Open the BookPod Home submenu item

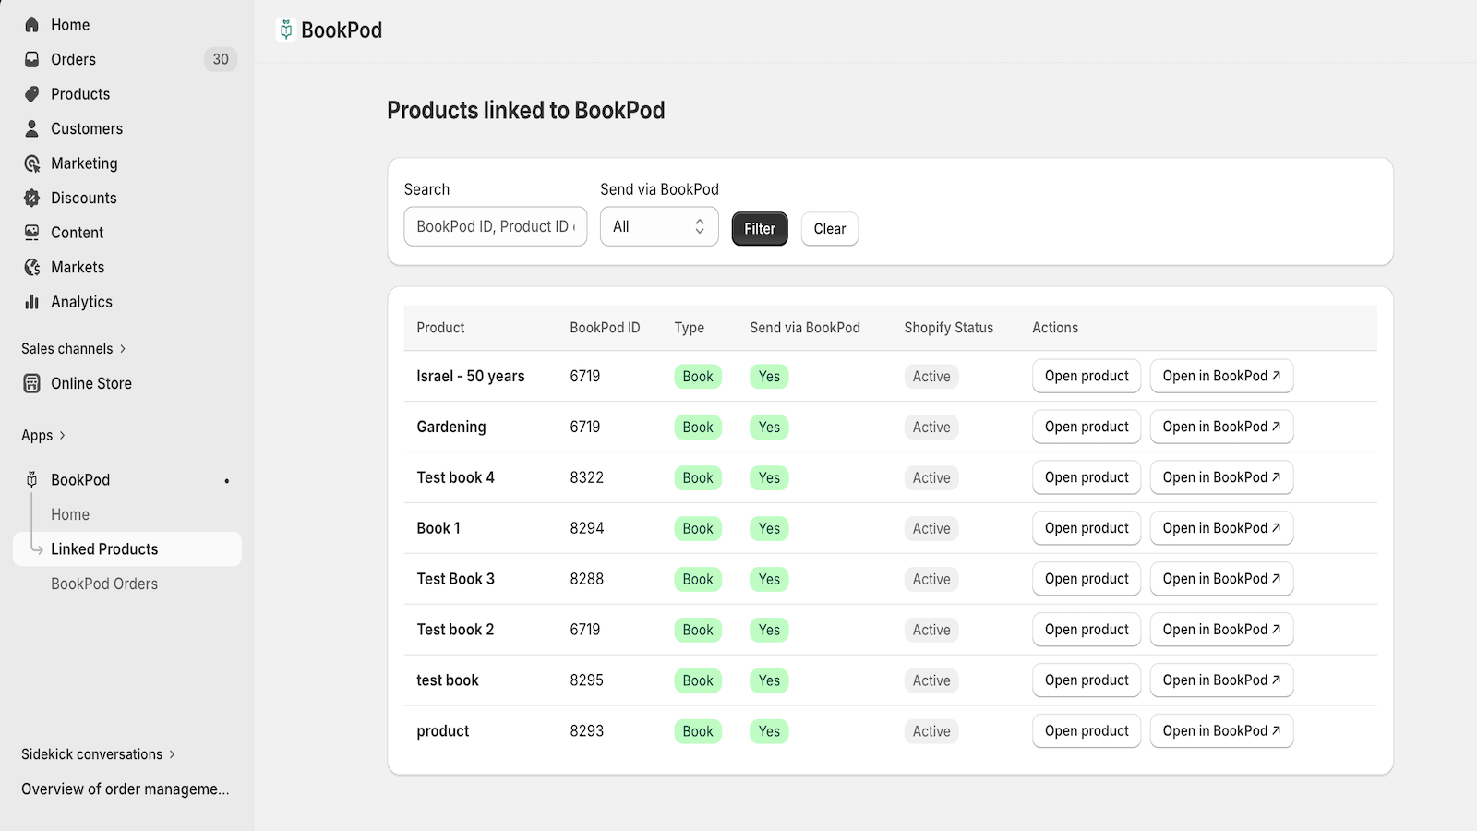coord(70,514)
